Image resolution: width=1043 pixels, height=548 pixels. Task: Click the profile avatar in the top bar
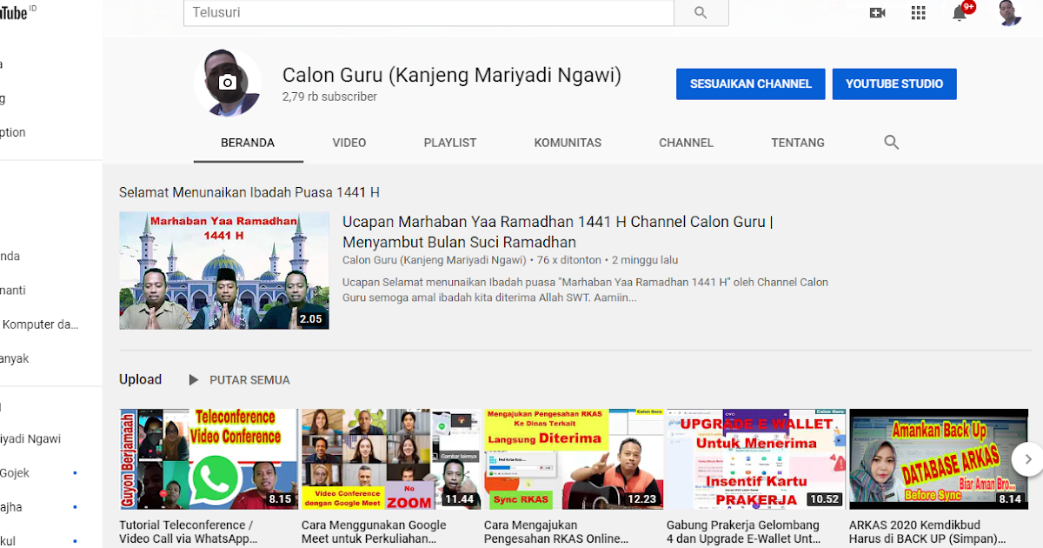tap(1009, 13)
